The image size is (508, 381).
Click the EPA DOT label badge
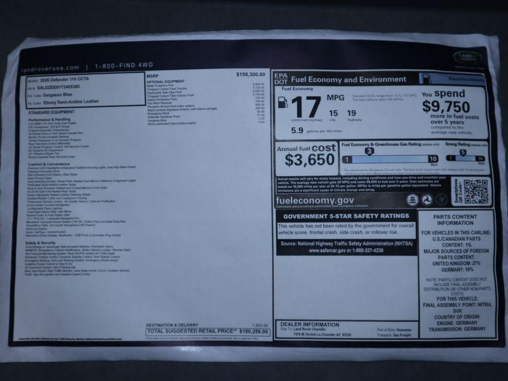point(281,78)
